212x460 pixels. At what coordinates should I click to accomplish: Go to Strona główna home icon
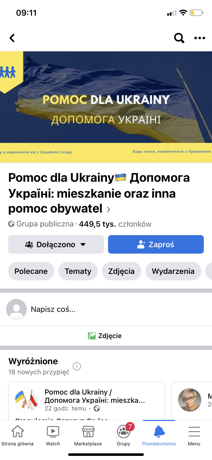point(17,432)
